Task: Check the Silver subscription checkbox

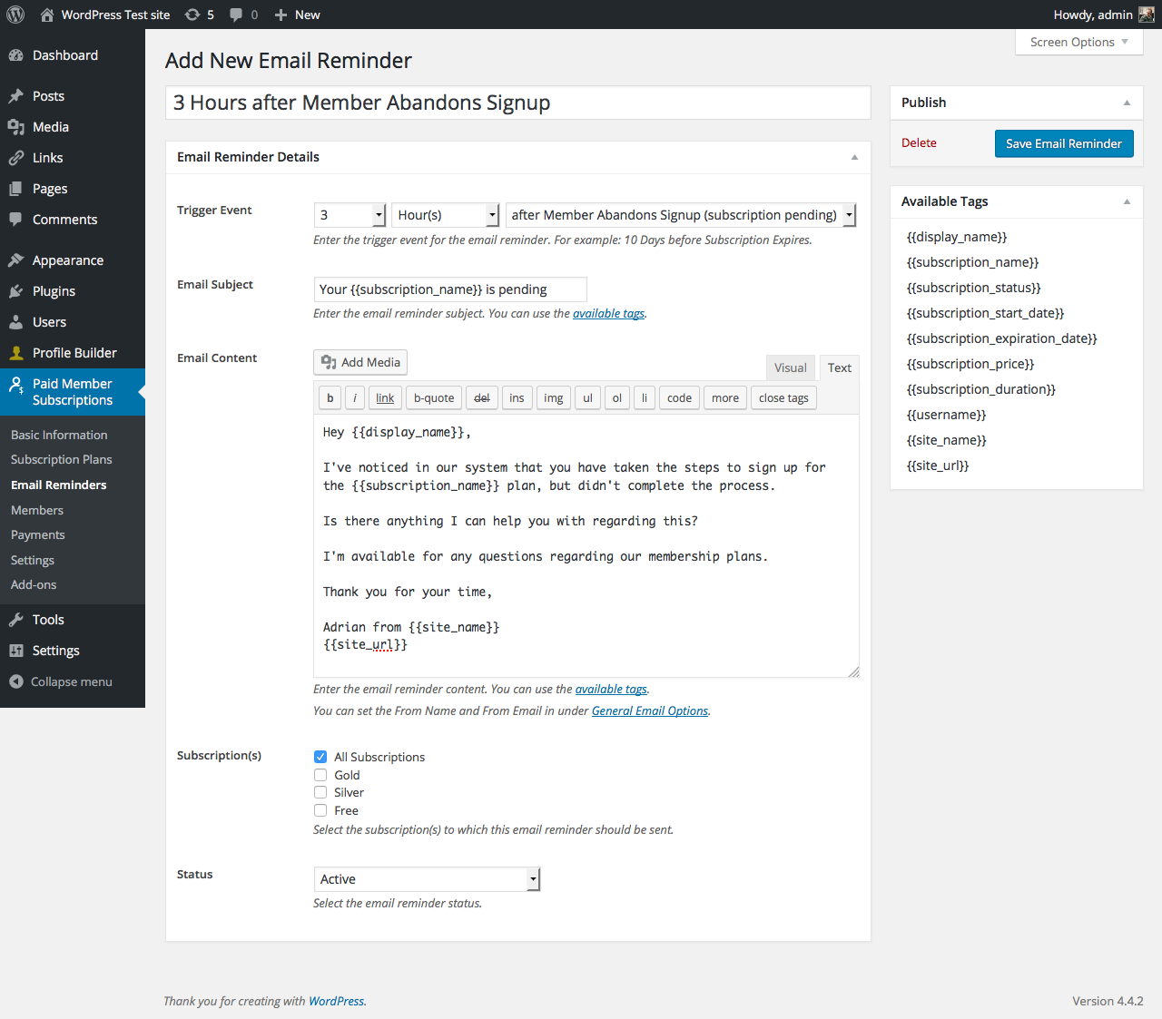Action: pyautogui.click(x=320, y=792)
